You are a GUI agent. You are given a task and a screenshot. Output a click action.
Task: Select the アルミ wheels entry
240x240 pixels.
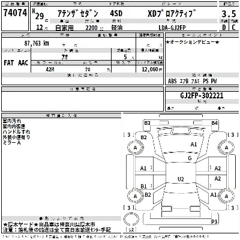[x=195, y=81]
